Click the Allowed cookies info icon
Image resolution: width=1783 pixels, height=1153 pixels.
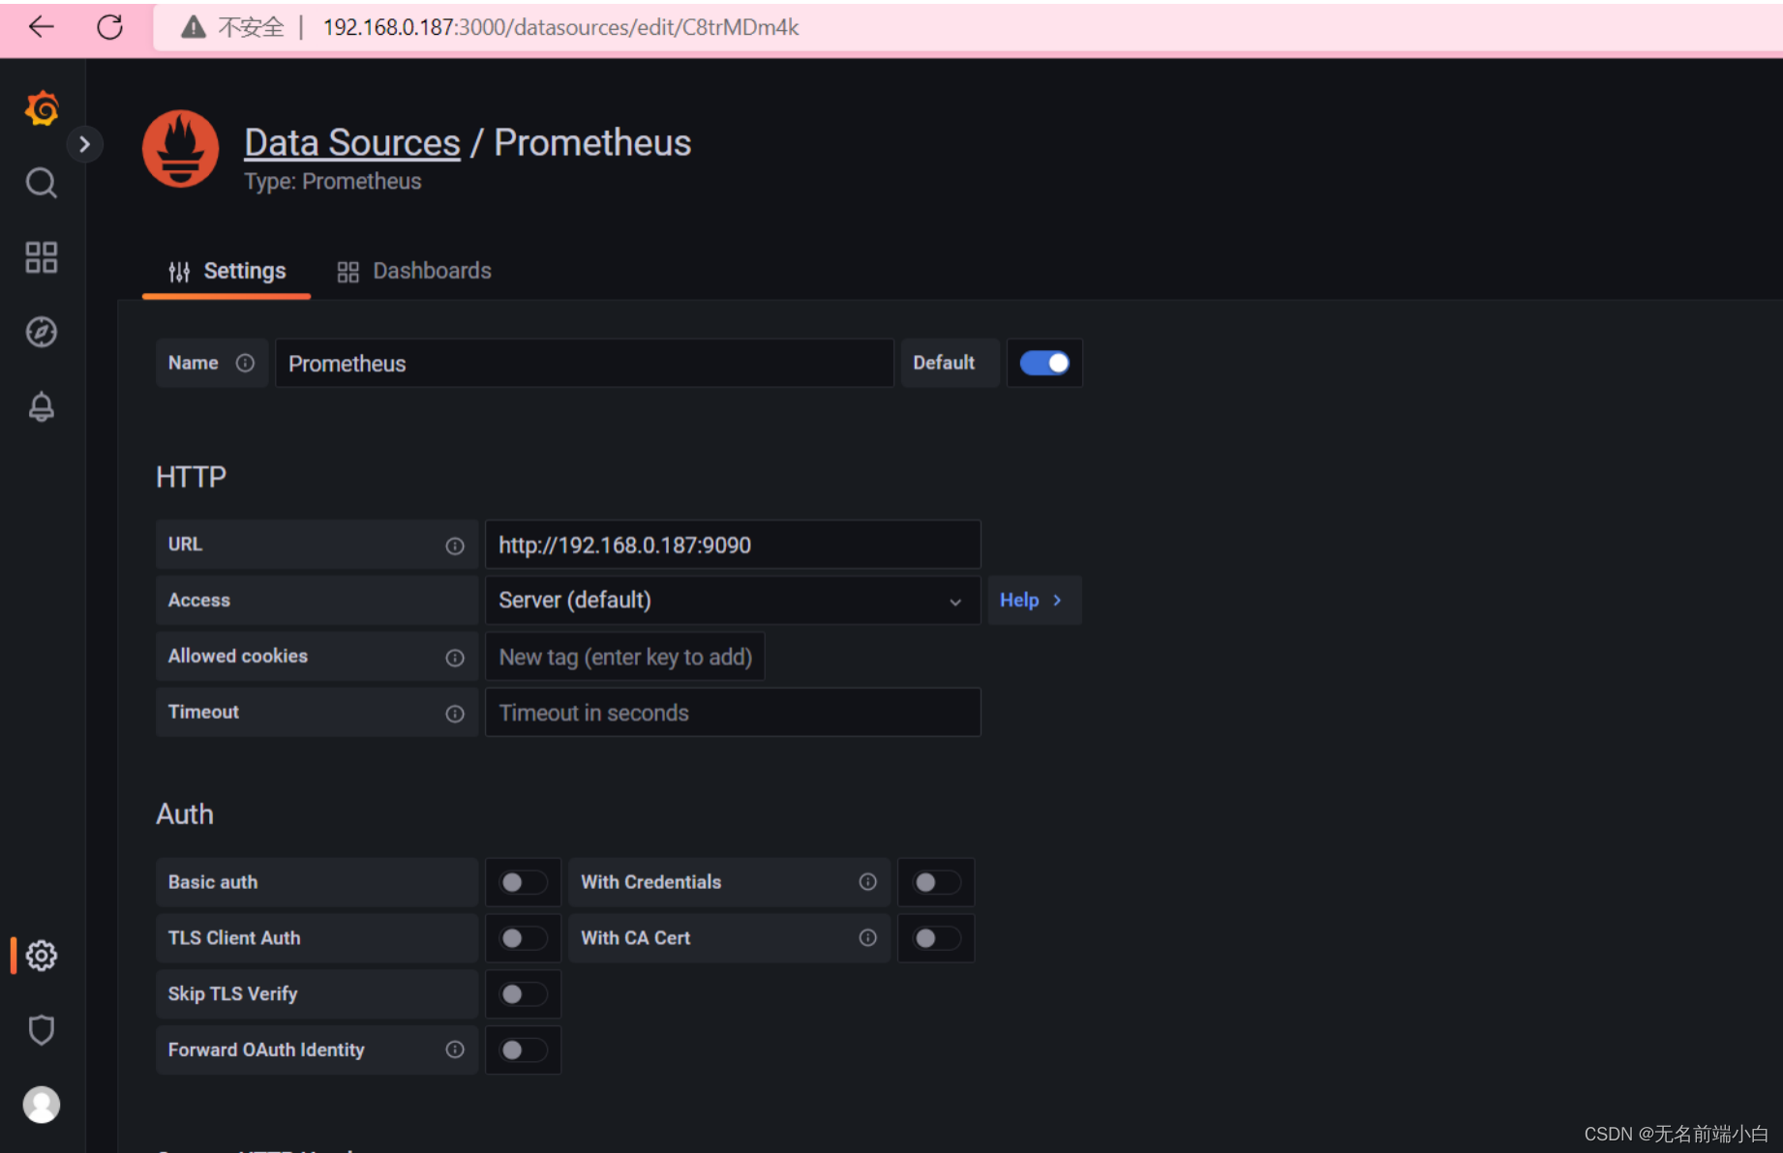point(455,658)
